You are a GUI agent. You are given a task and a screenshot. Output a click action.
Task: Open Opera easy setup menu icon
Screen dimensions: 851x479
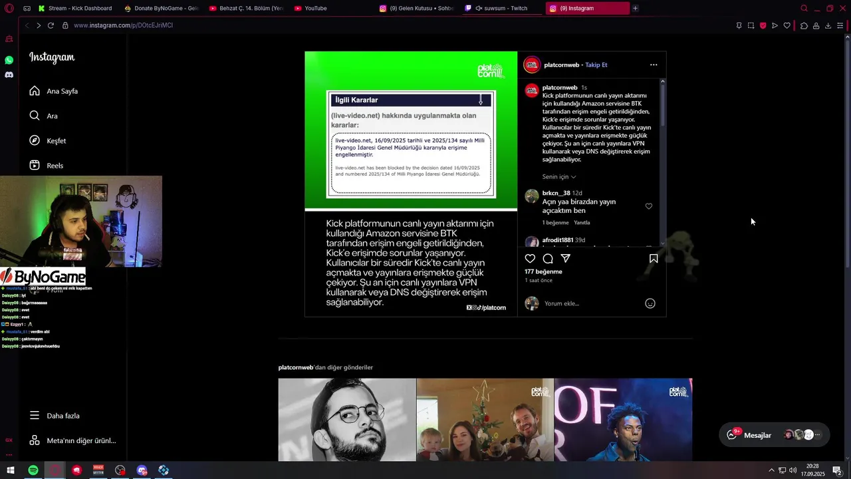(x=840, y=25)
